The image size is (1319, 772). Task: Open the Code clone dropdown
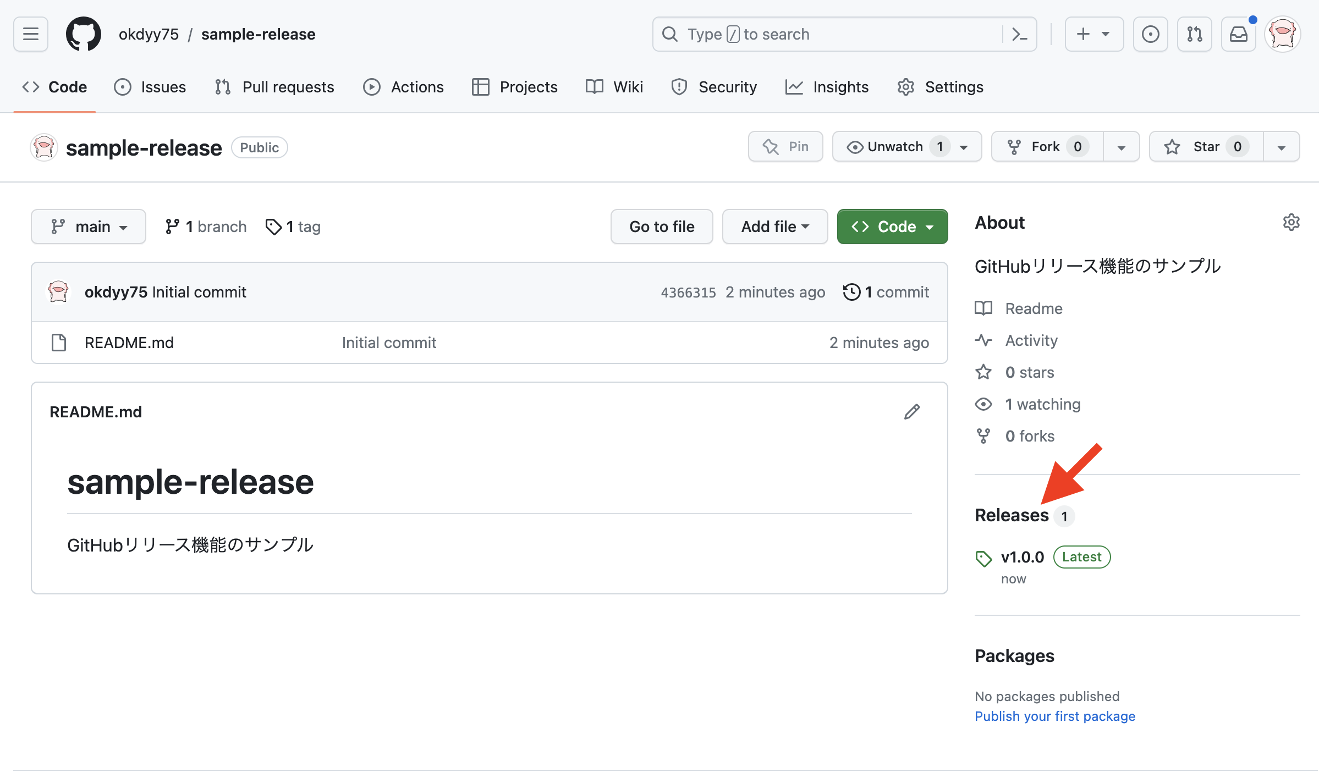click(931, 226)
